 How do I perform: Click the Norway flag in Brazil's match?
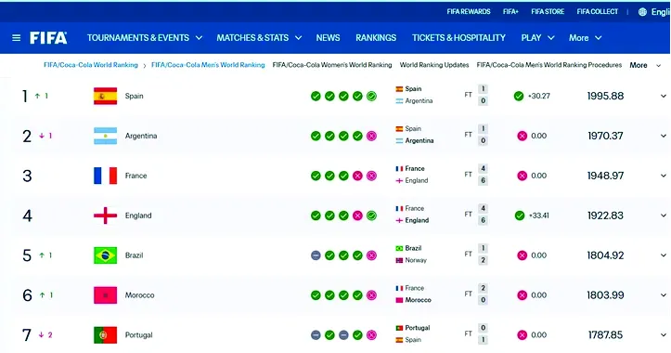(399, 260)
